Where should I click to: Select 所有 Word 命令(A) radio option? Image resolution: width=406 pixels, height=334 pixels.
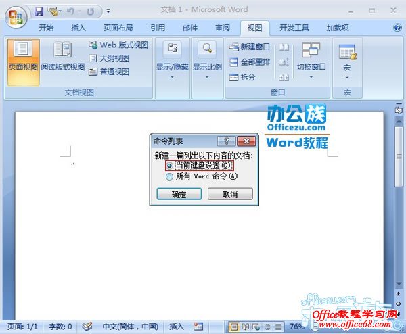[202, 176]
